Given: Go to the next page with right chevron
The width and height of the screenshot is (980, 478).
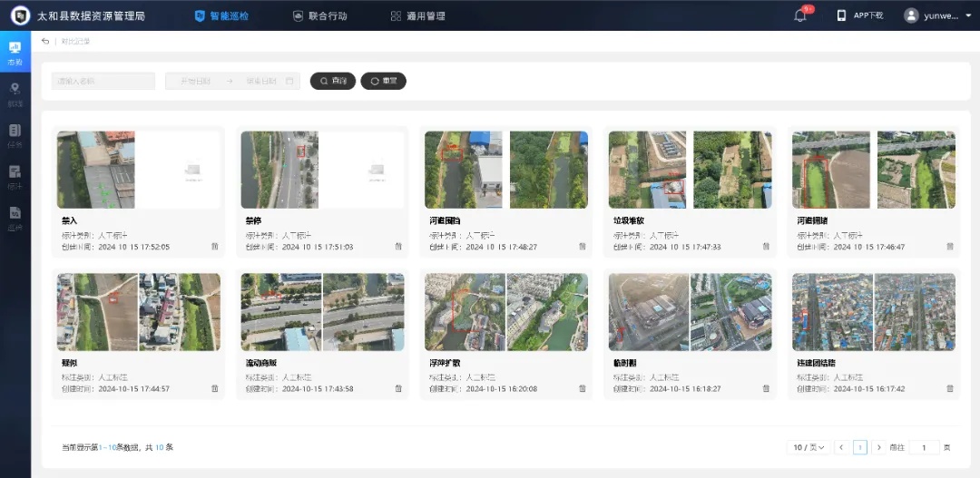Looking at the screenshot, I should pos(878,447).
